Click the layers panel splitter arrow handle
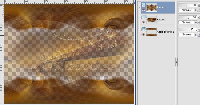 176,62
